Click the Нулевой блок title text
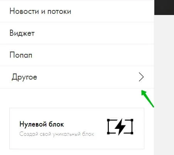The width and height of the screenshot is (174, 155). tap(42, 124)
